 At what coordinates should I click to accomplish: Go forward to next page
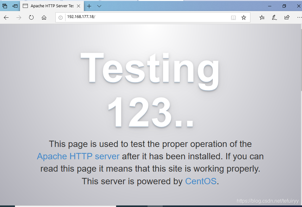(x=19, y=18)
